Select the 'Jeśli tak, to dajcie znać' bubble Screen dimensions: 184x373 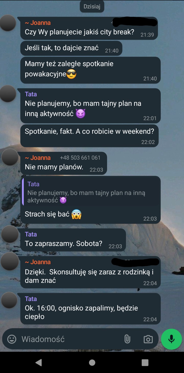pos(71,48)
